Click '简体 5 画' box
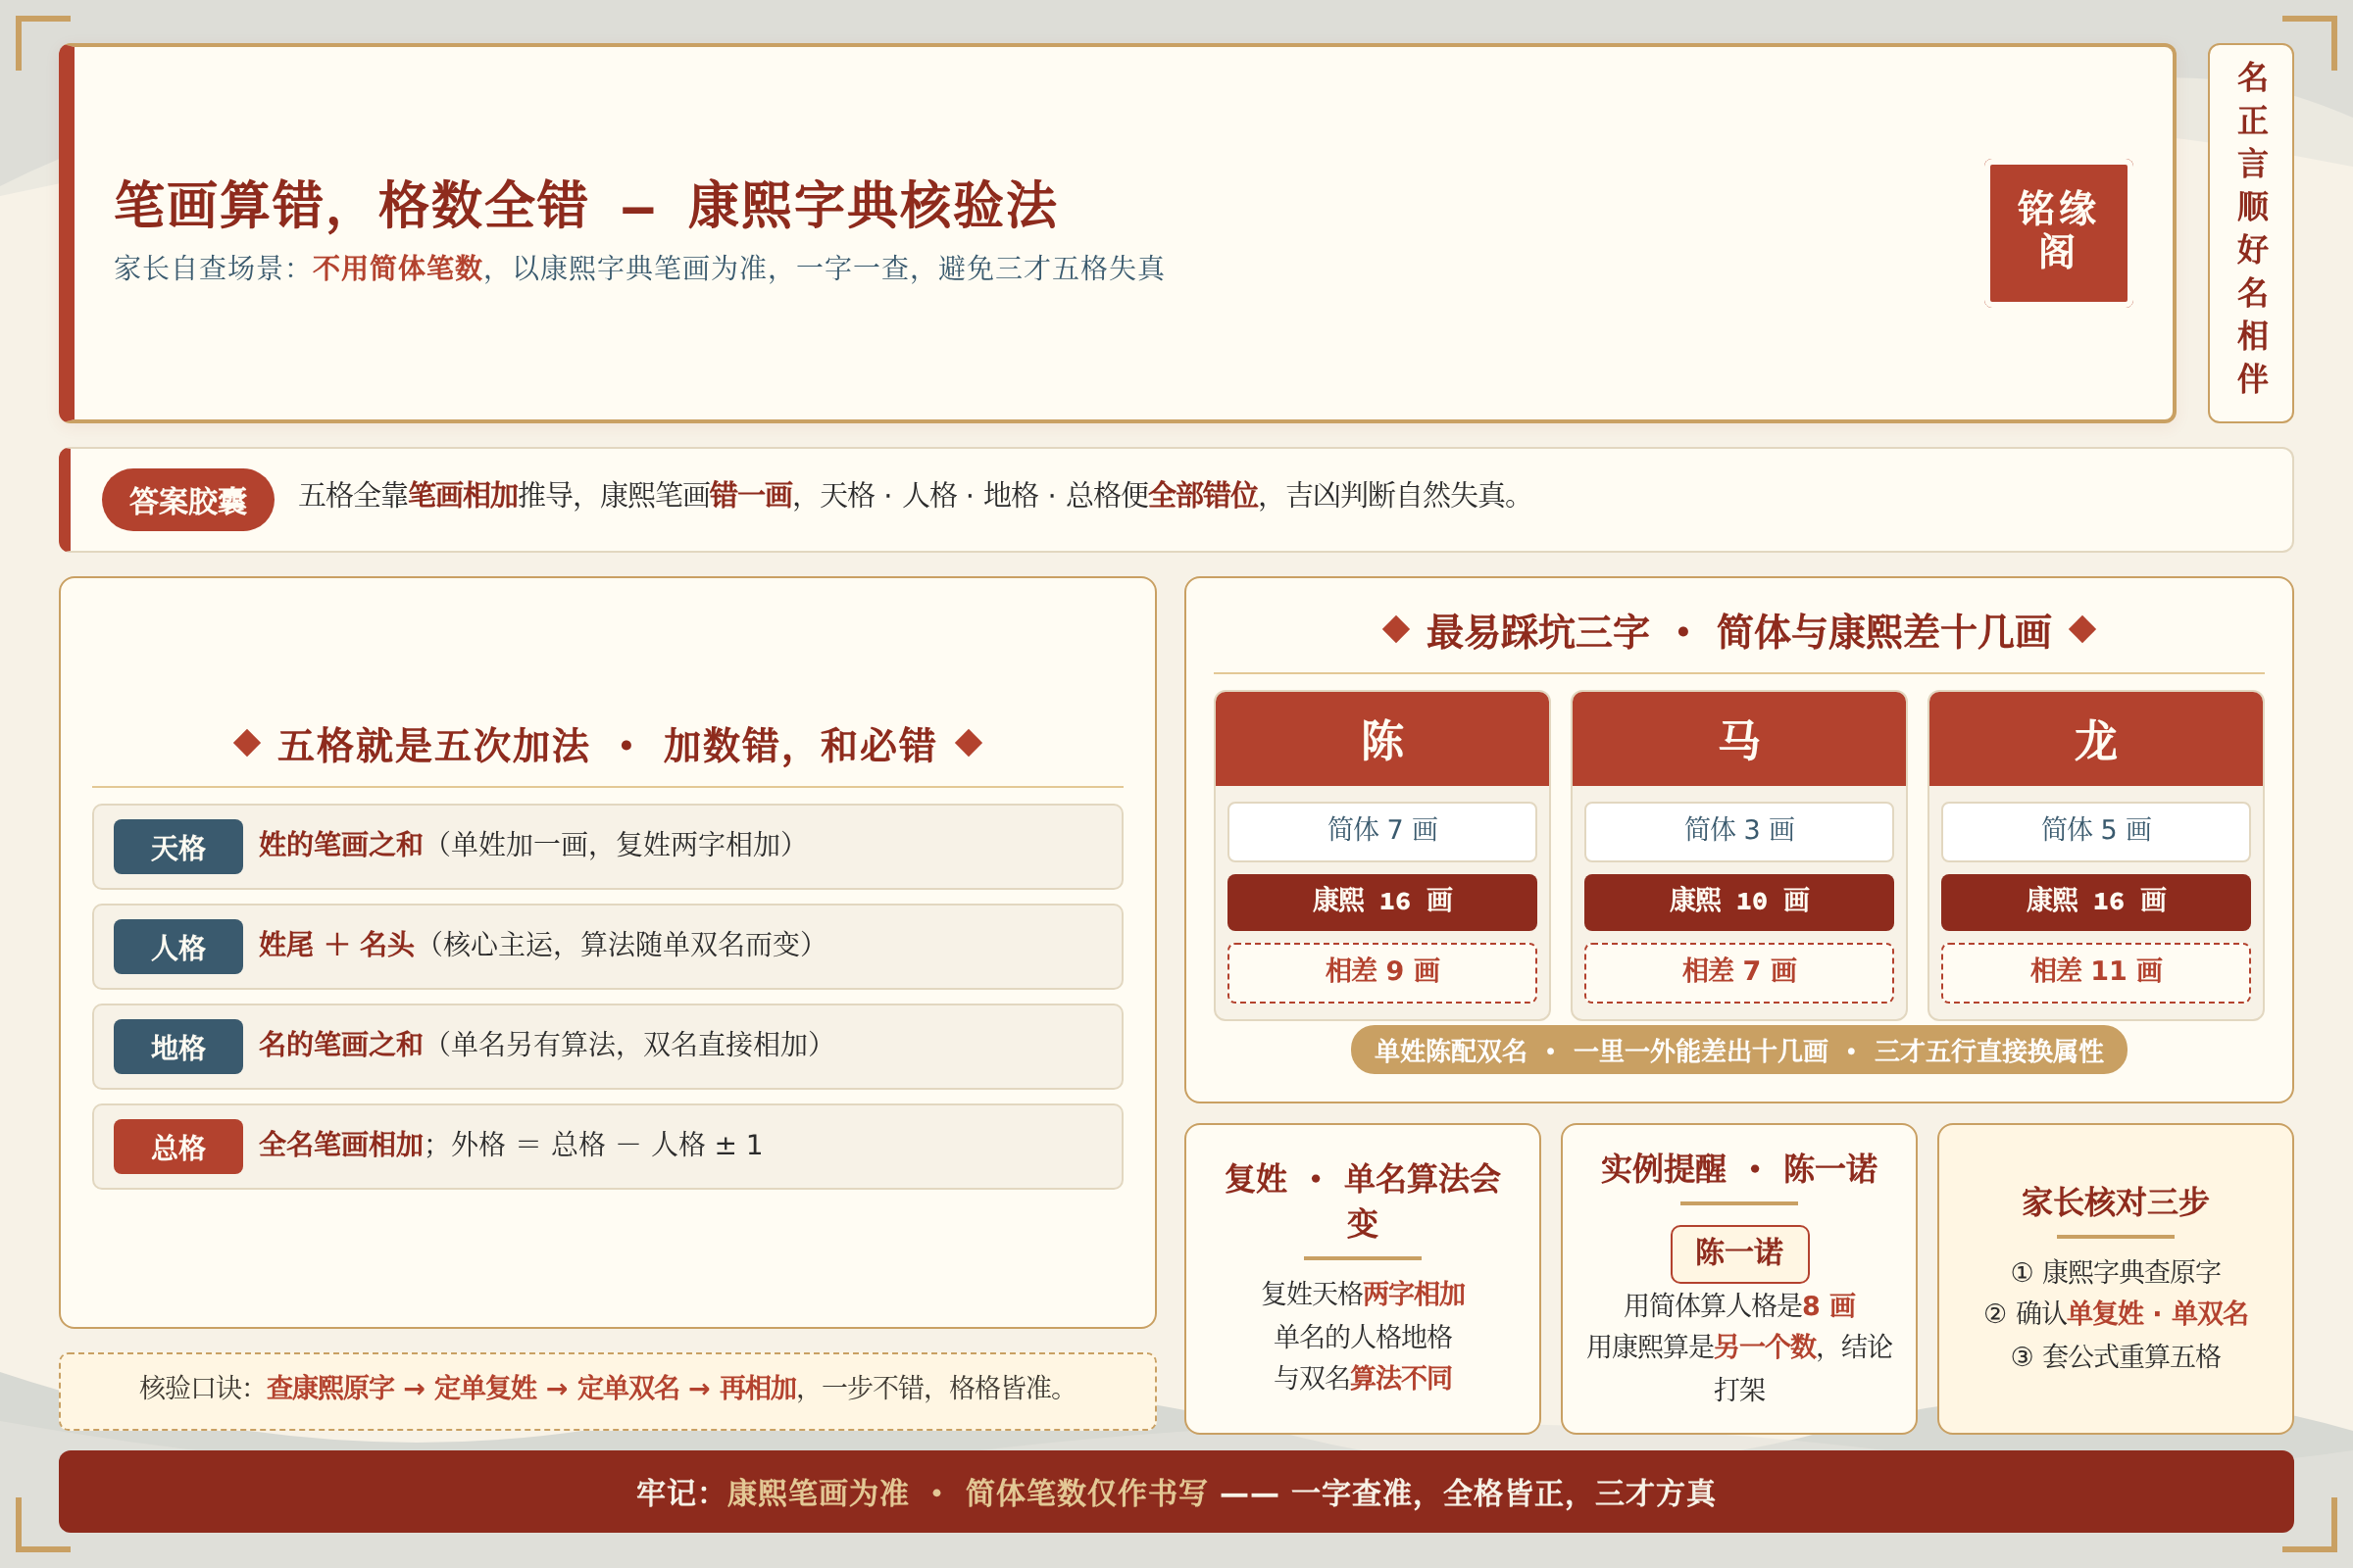 click(x=2095, y=831)
